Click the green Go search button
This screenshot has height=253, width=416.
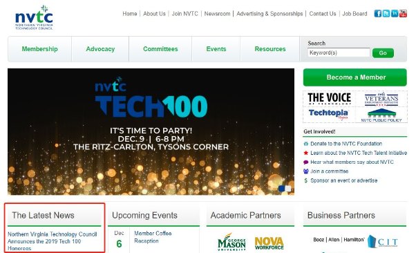pyautogui.click(x=383, y=53)
